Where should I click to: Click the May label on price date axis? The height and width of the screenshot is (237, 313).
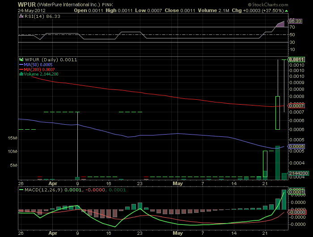[178, 183]
